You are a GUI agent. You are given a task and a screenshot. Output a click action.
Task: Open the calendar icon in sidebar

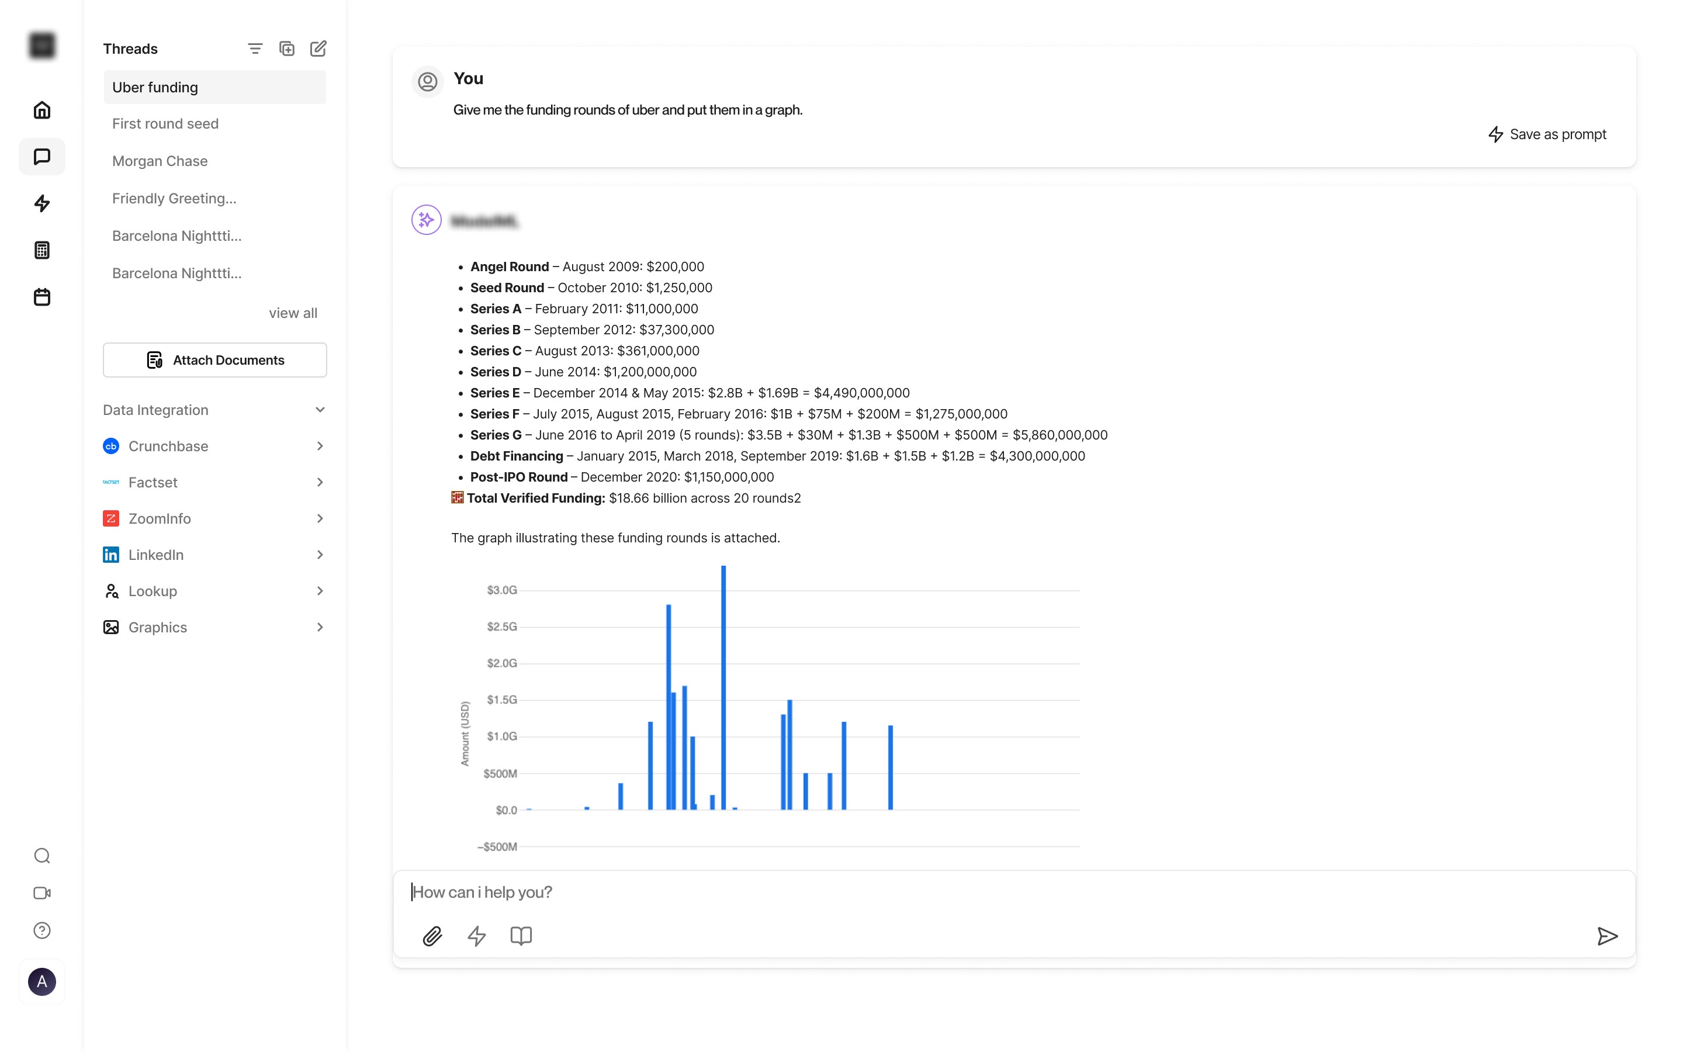coord(41,297)
